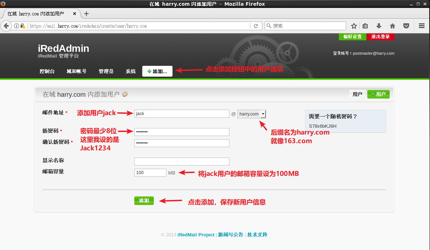
Task: Expand the 添加... add menu
Action: click(157, 71)
